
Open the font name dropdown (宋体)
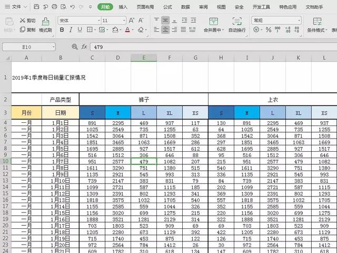pos(99,20)
